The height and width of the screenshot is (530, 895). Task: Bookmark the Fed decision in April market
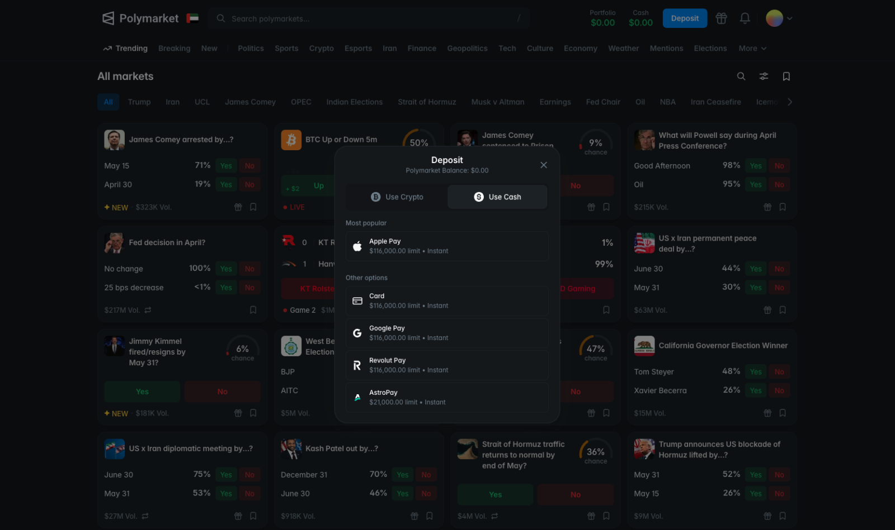(x=253, y=310)
